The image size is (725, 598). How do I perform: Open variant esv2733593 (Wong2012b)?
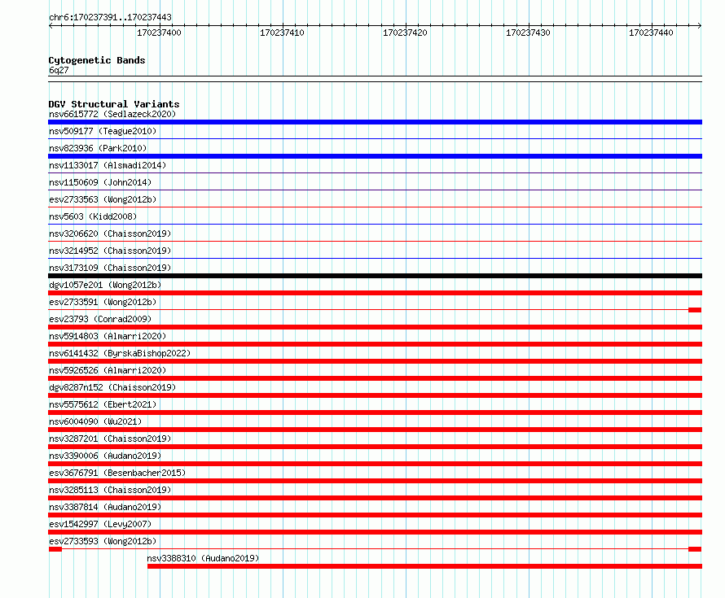click(103, 541)
